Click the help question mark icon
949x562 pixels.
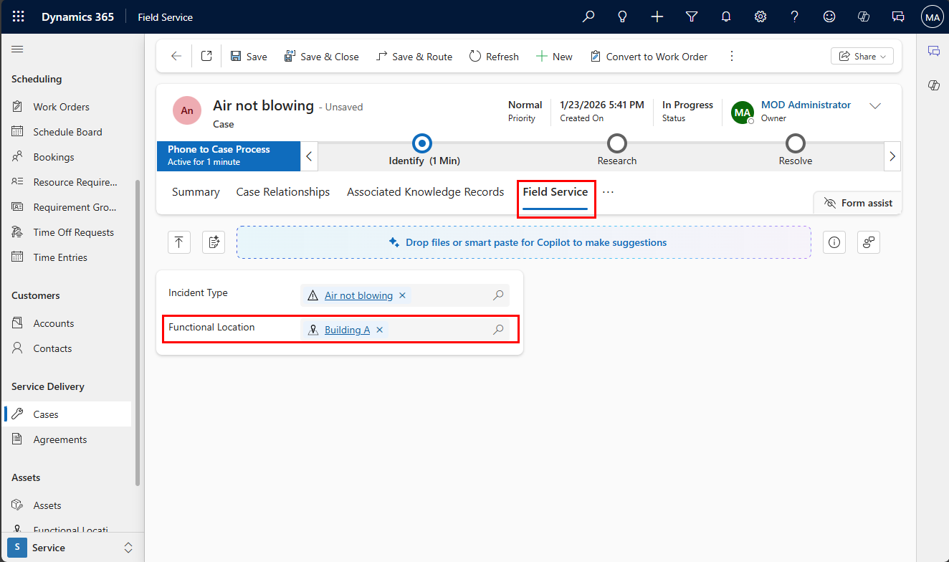pos(795,16)
